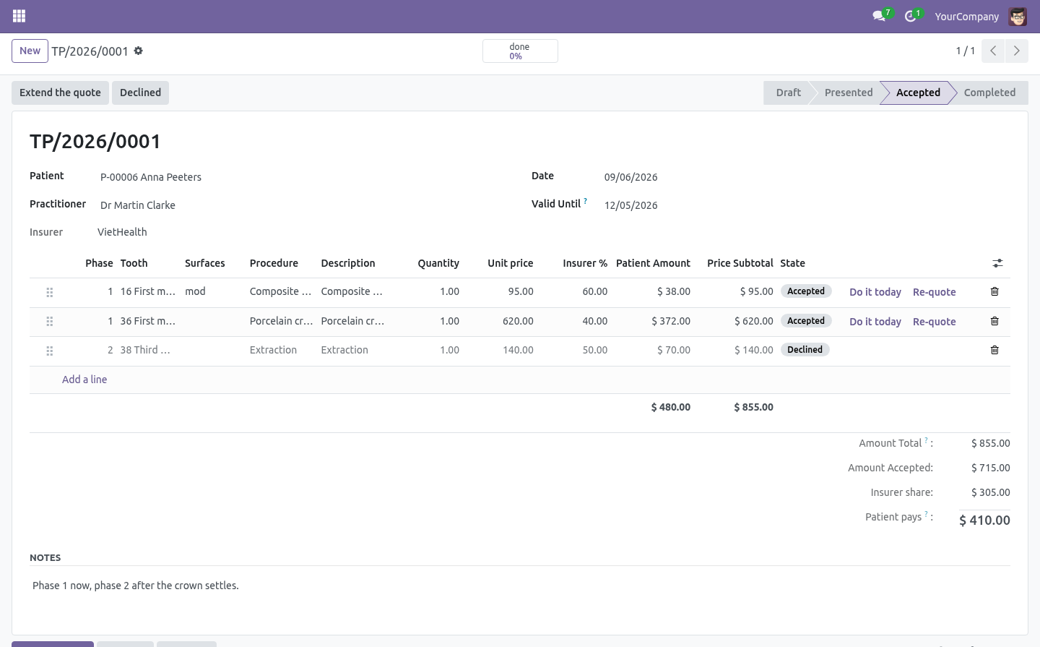Screen dimensions: 1040x647
Task: Open the Date field 09/06/2026
Action: pyautogui.click(x=630, y=177)
